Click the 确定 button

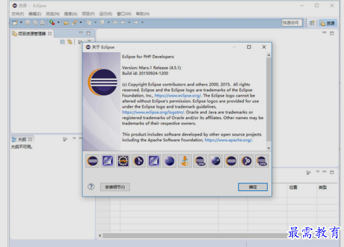(x=253, y=187)
